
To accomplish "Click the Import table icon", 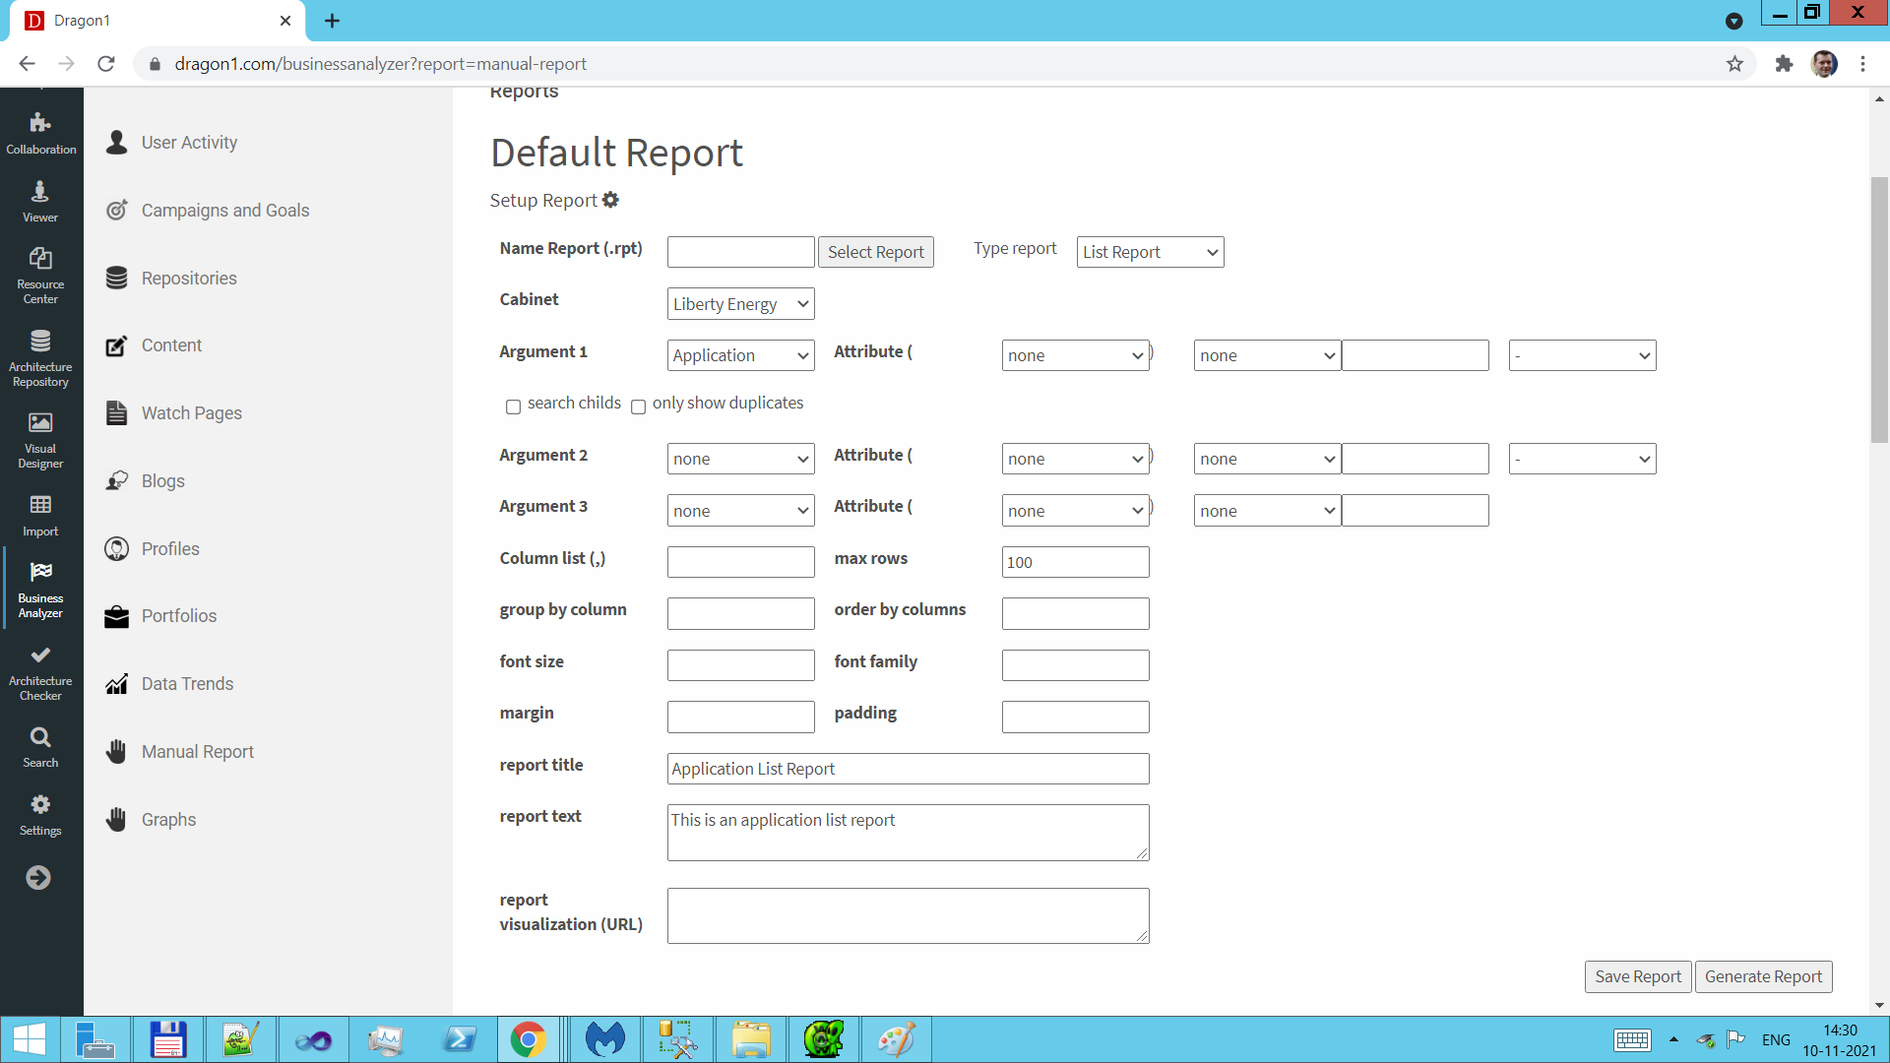I will [40, 506].
